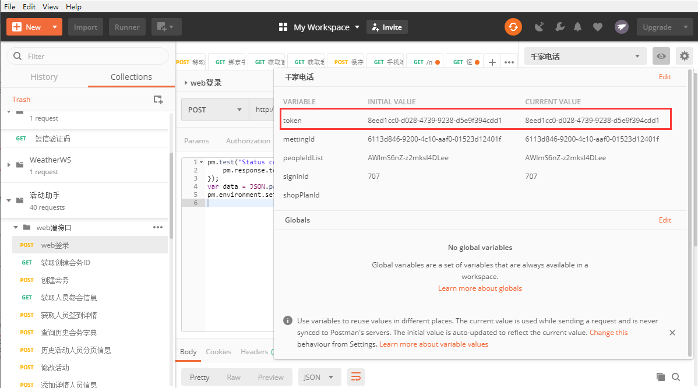Open Learn more about globals link
The width and height of the screenshot is (698, 388).
point(480,288)
